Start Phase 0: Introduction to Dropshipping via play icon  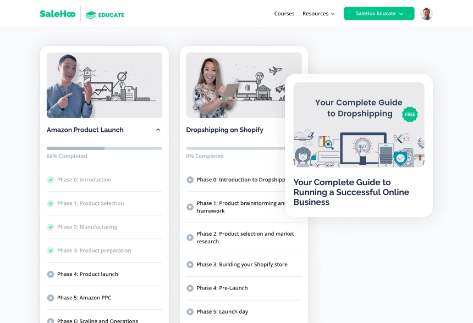(x=189, y=180)
